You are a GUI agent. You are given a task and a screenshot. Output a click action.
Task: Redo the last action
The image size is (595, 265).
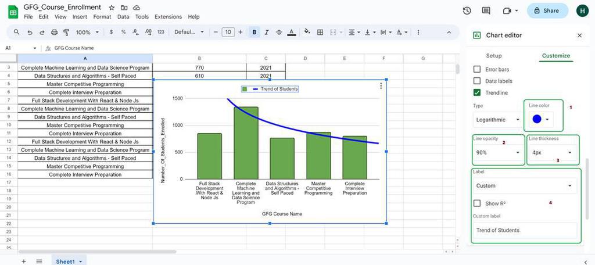[x=42, y=33]
